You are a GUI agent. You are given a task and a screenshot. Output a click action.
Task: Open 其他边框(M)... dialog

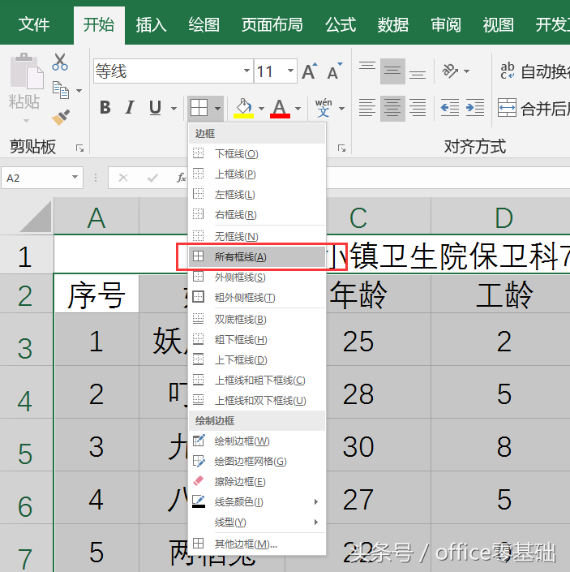point(257,544)
